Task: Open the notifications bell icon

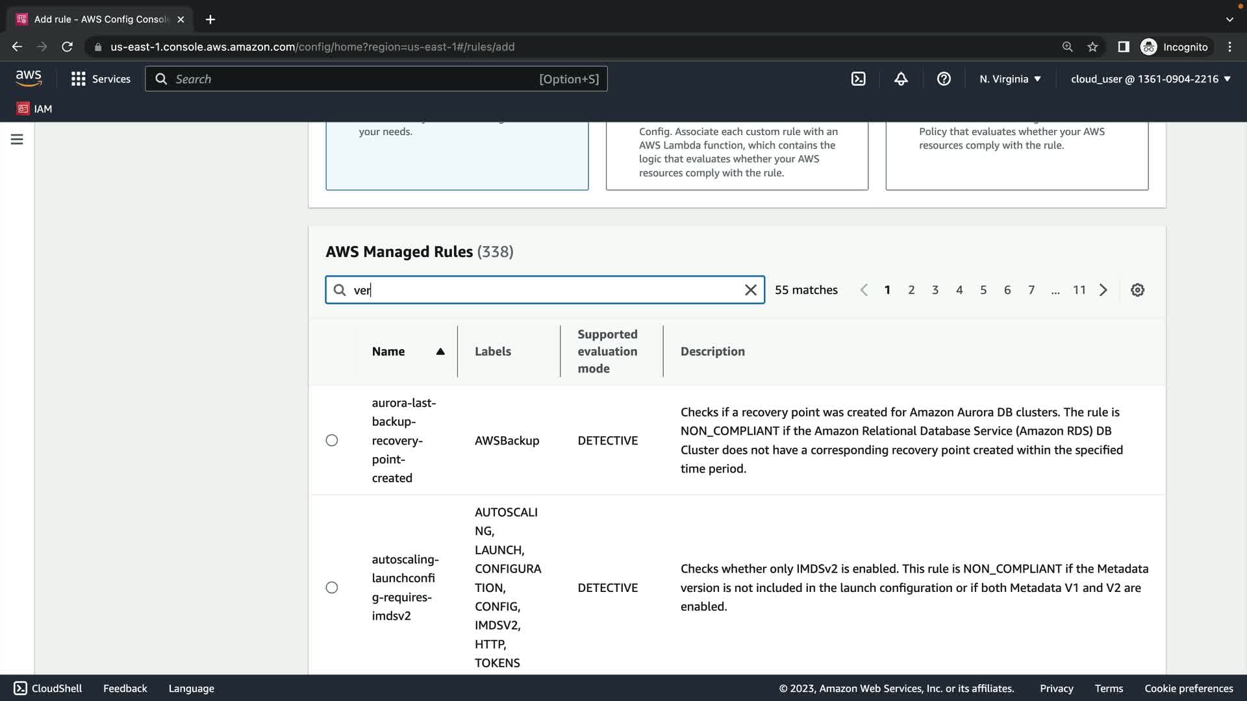Action: 901,79
